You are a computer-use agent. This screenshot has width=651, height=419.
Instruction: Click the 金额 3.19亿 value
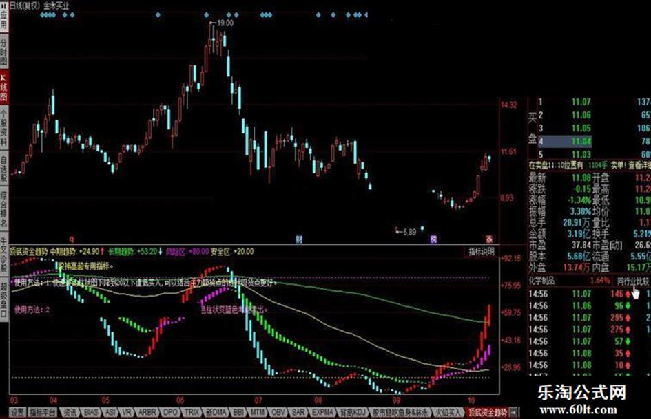click(579, 233)
